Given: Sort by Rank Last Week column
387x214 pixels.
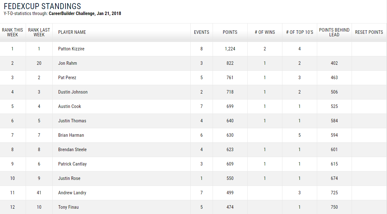Looking at the screenshot, I should [39, 32].
